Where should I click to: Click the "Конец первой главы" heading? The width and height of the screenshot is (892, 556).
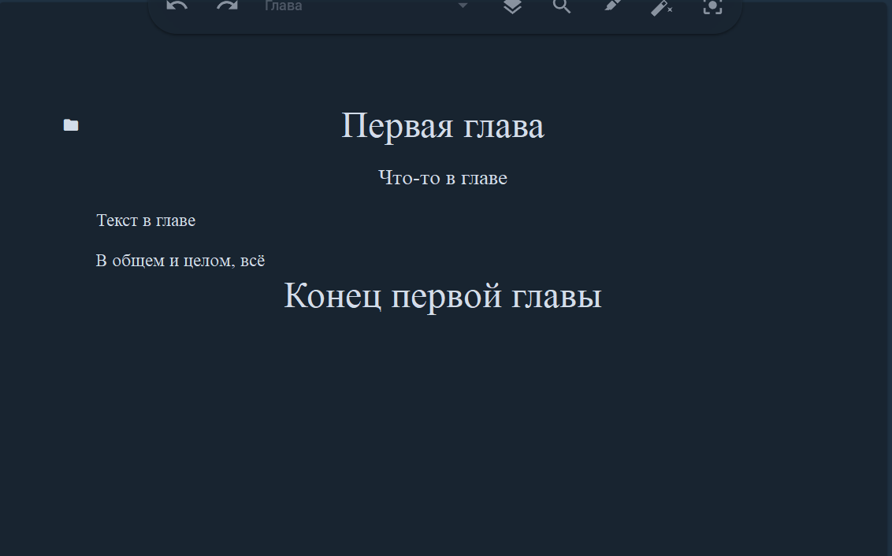click(x=443, y=295)
